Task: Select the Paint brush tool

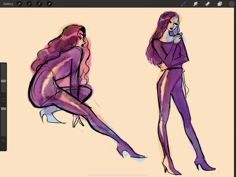Action: tap(184, 4)
